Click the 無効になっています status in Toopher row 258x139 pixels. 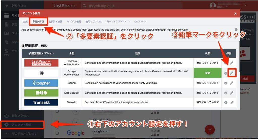pyautogui.click(x=208, y=83)
